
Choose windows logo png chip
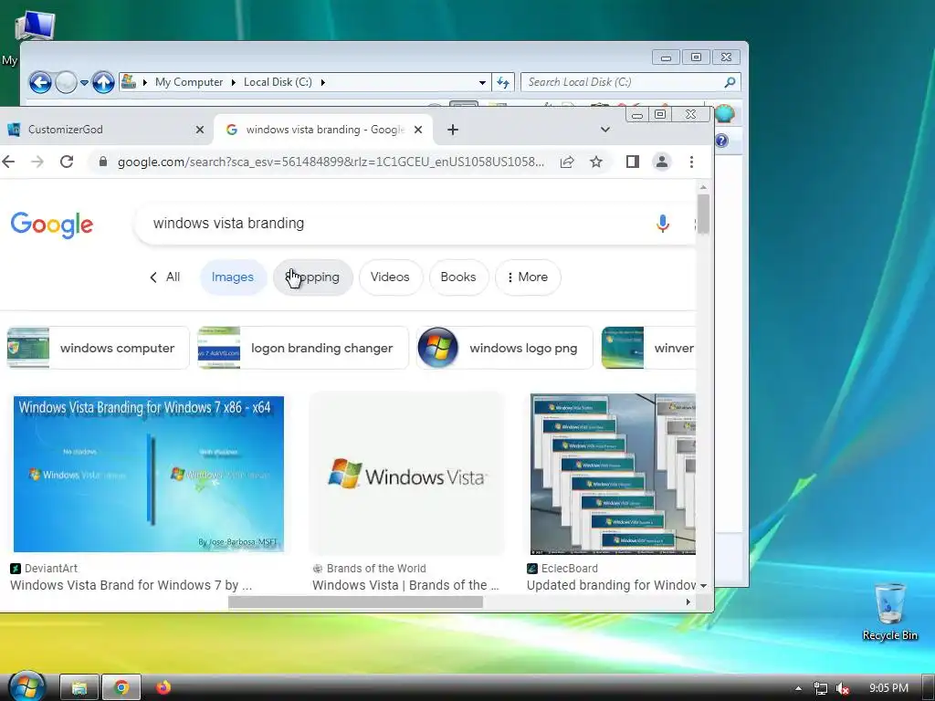pos(504,348)
